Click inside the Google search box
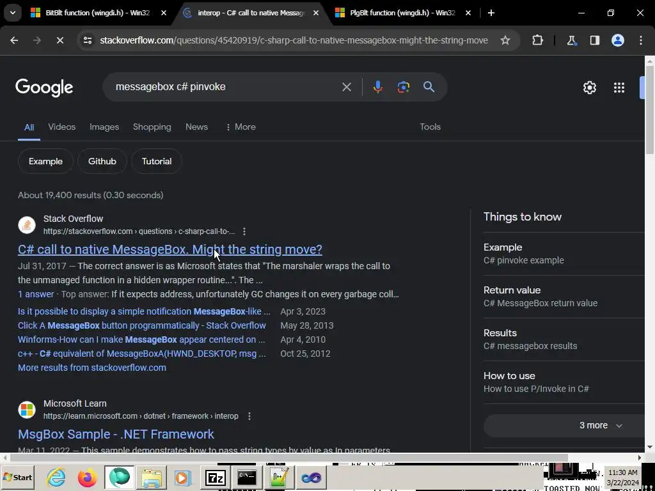Screen dimensions: 655x491 point(226,87)
